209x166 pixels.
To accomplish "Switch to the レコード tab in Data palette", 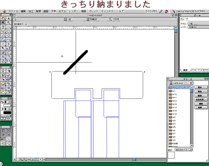I will (x=196, y=70).
